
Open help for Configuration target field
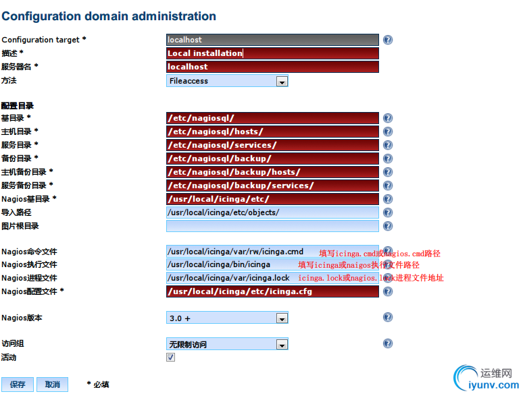pyautogui.click(x=388, y=40)
